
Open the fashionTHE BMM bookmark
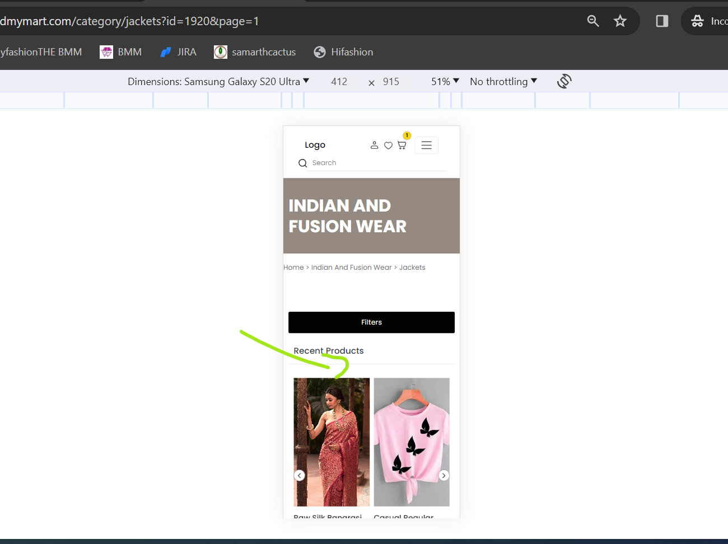(x=41, y=52)
